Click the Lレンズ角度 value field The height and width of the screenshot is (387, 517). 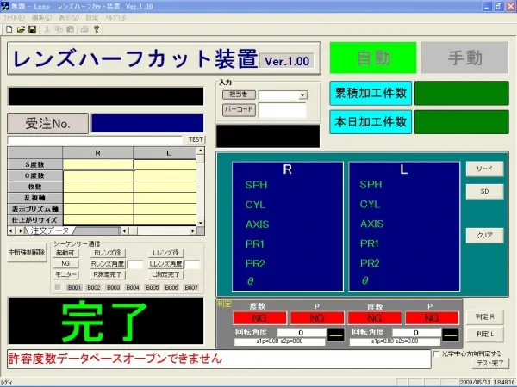click(192, 264)
